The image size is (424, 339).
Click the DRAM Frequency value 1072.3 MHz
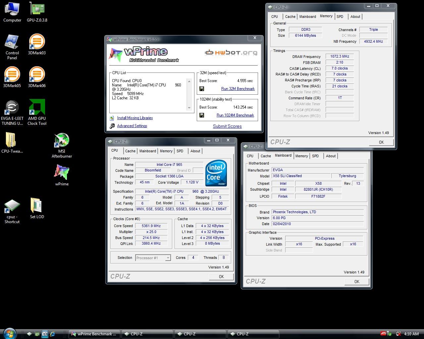pos(340,56)
